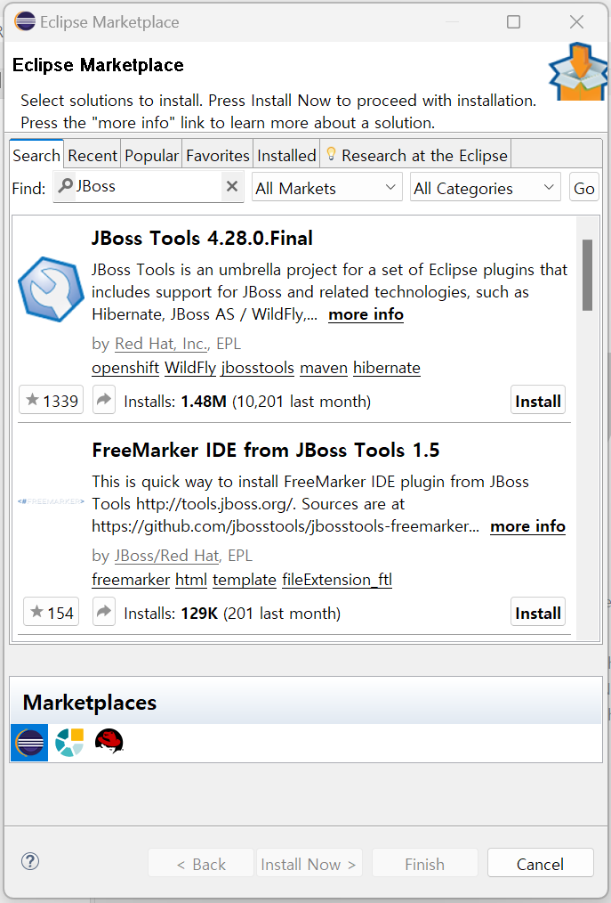This screenshot has width=611, height=903.
Task: Switch to the Recent tab
Action: pyautogui.click(x=92, y=156)
